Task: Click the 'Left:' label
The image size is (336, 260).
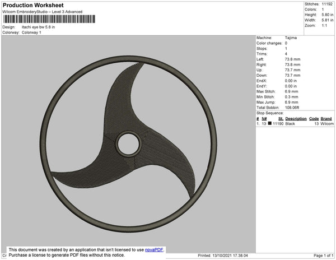Action: 260,59
